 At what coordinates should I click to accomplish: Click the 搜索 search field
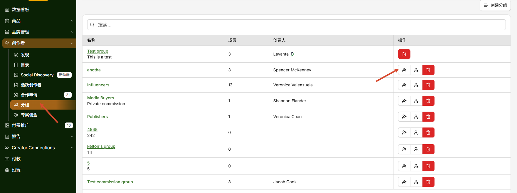(297, 25)
